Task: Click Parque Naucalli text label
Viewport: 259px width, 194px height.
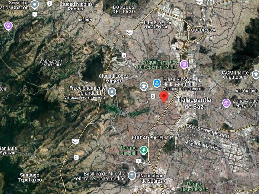Action: [129, 150]
